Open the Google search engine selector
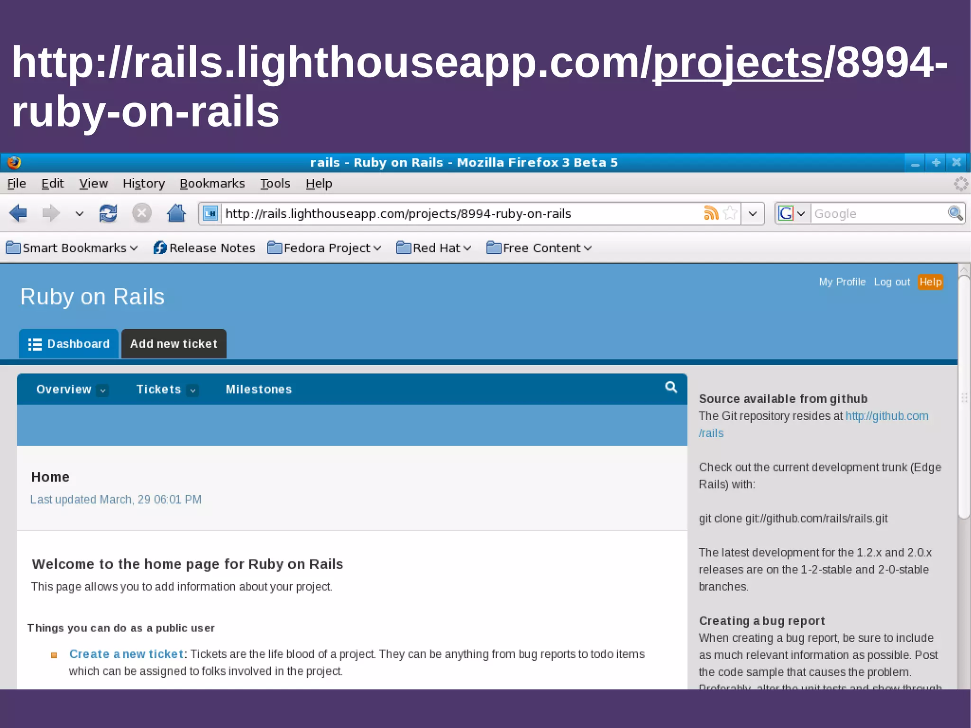 (792, 213)
